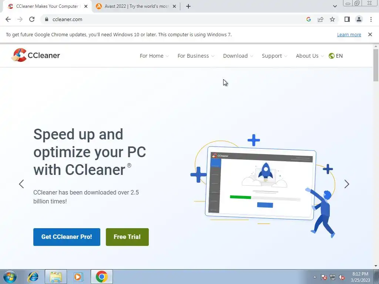Open a new tab with plus button
This screenshot has height=284, width=379.
tap(188, 6)
